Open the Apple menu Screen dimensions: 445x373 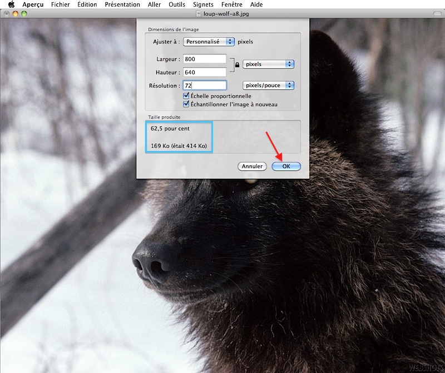pyautogui.click(x=11, y=4)
